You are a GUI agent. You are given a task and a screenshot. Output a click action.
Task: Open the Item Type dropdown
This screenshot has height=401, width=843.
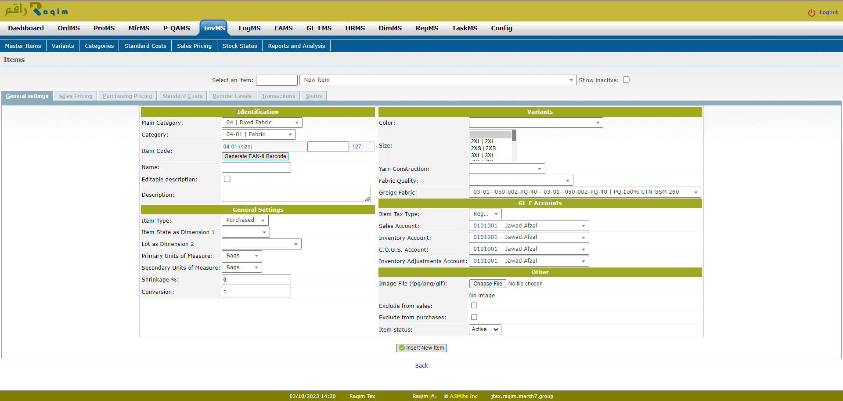(245, 220)
